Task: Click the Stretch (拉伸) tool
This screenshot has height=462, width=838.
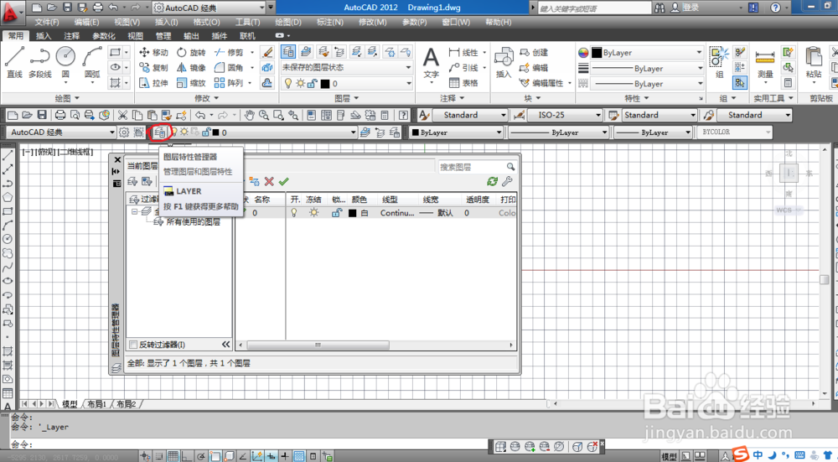Action: [153, 83]
